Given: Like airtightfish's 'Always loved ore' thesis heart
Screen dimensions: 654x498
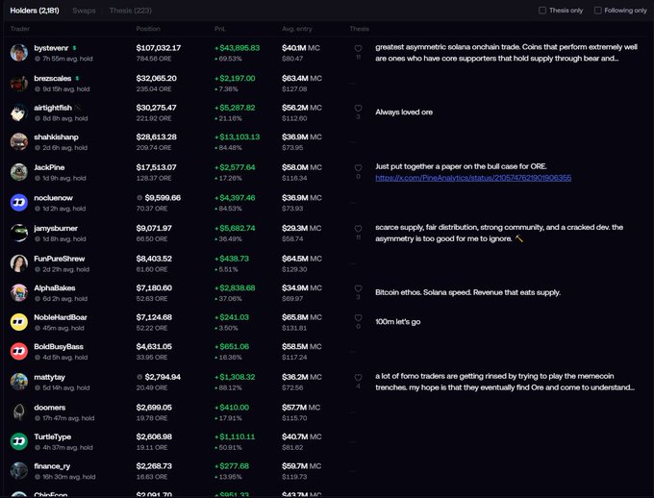Looking at the screenshot, I should [358, 108].
